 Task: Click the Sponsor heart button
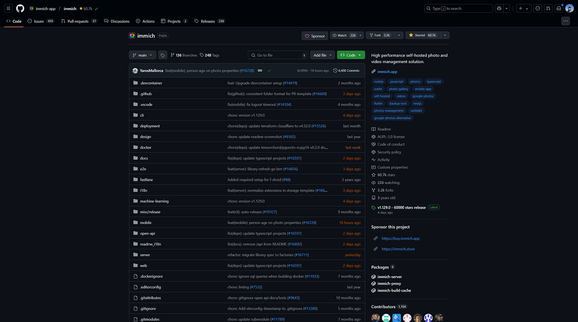coord(314,36)
